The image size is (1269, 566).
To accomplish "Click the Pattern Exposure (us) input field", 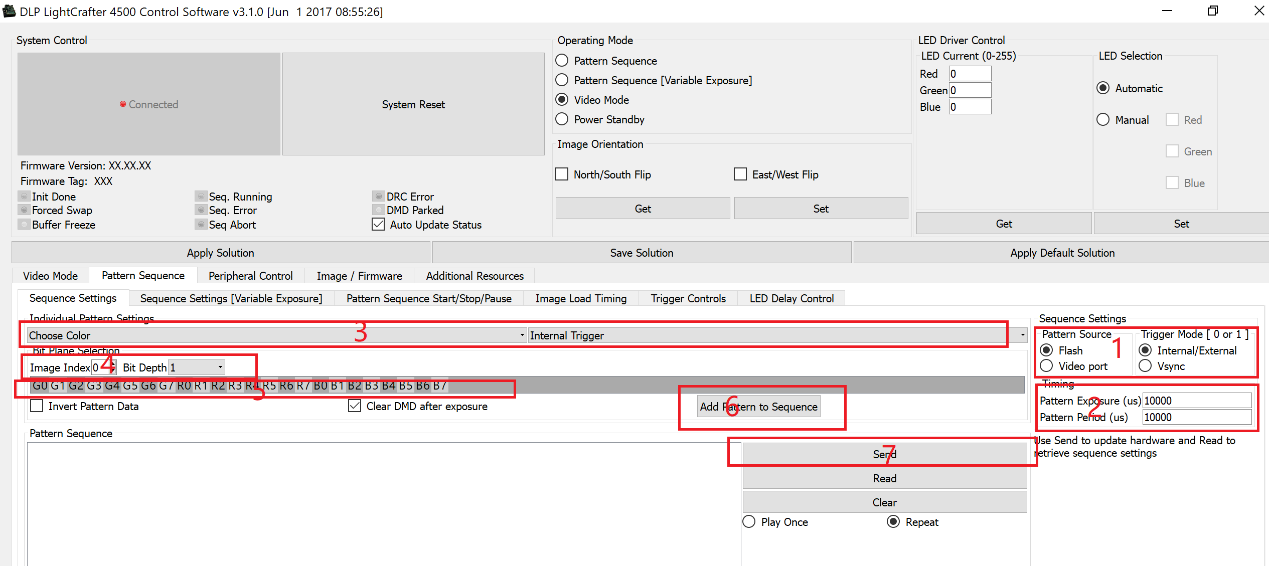I will [x=1196, y=401].
